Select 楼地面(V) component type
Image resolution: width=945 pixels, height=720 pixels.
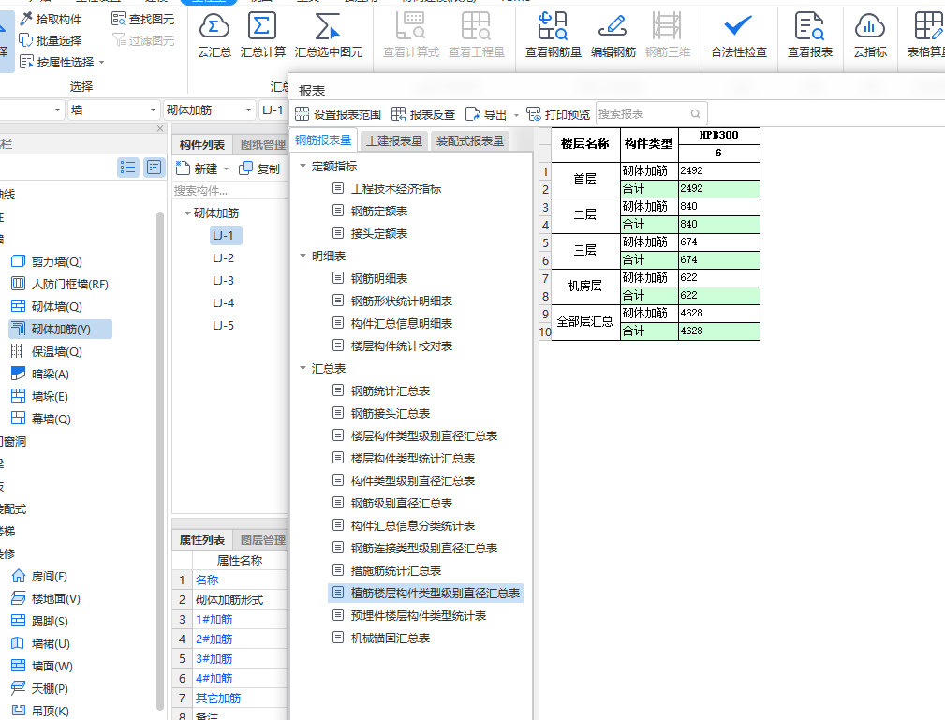pos(46,598)
